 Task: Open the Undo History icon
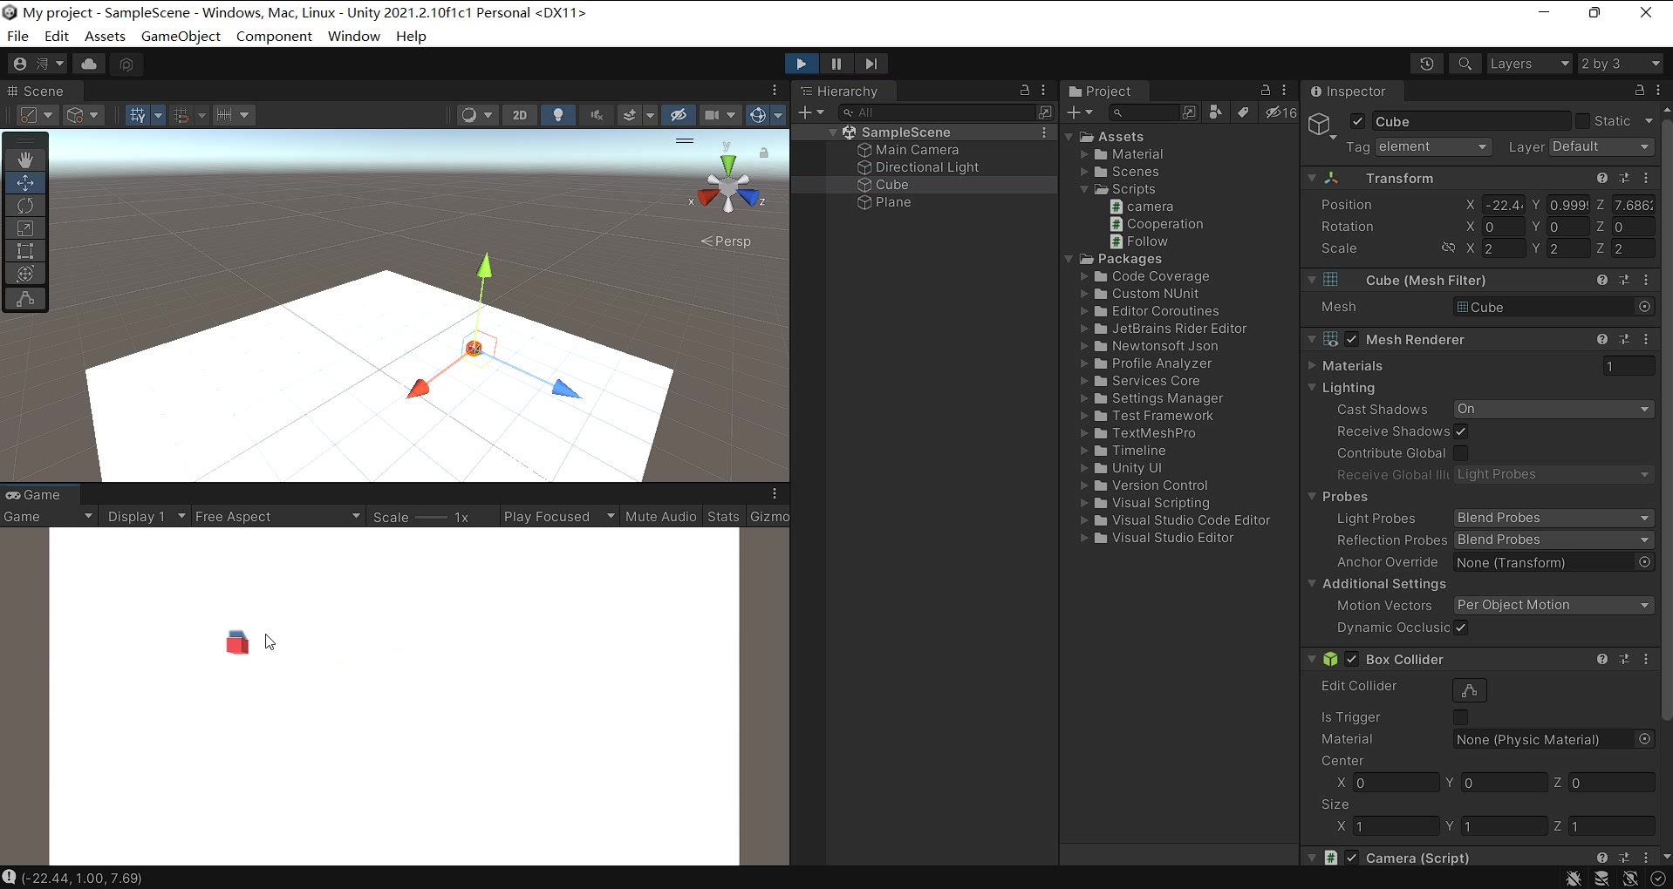tap(1427, 64)
